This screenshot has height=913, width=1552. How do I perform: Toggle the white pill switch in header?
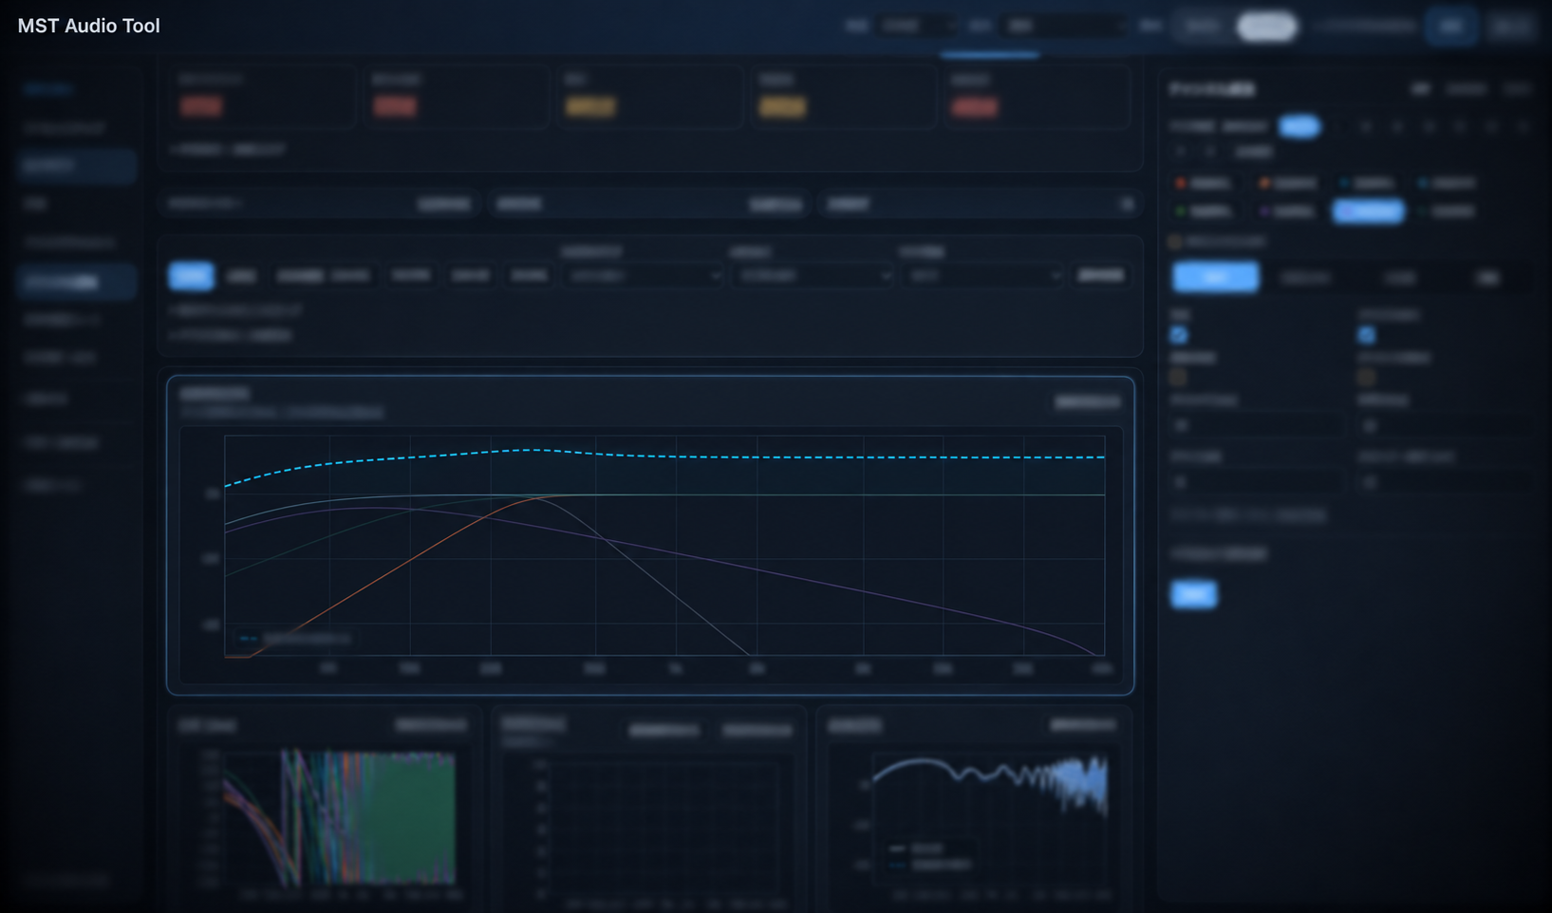(1266, 27)
